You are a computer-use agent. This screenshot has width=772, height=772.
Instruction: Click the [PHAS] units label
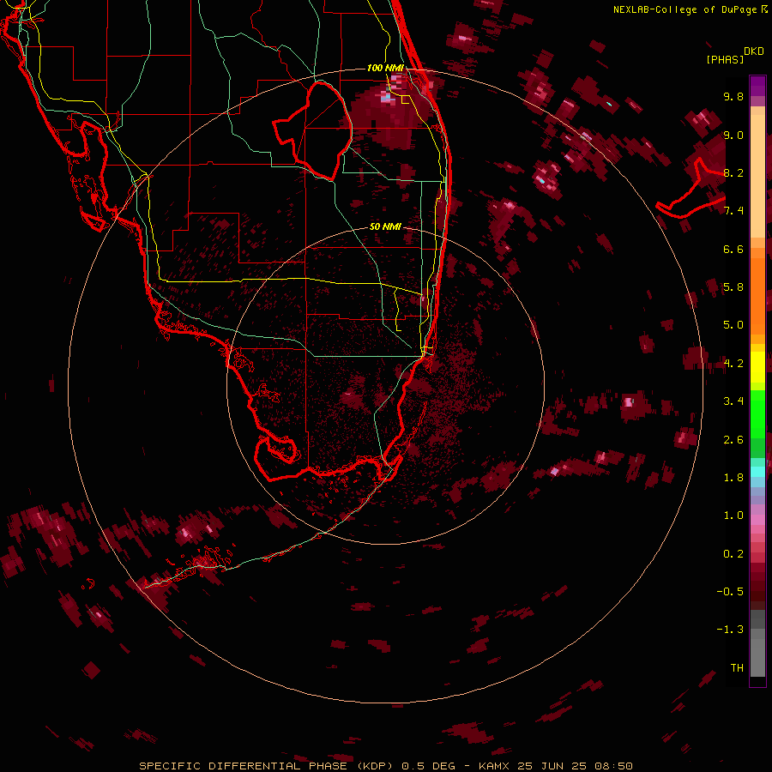pos(725,59)
